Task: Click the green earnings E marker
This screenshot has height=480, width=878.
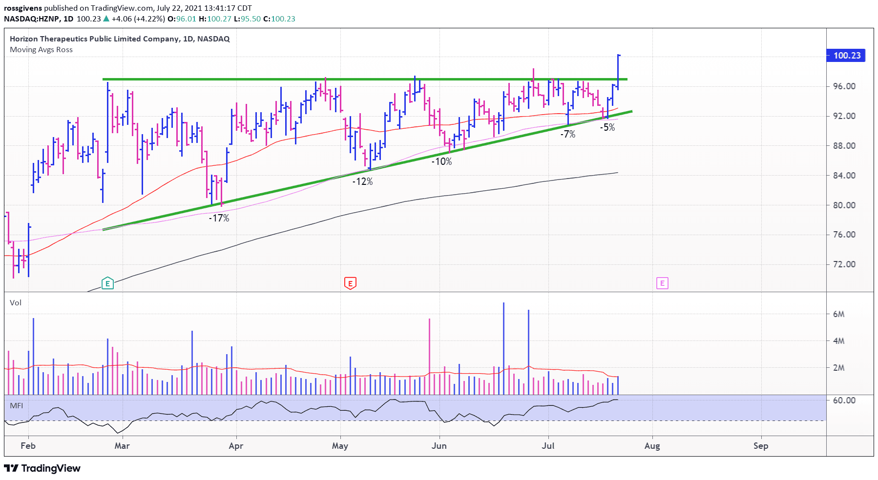Action: tap(107, 283)
